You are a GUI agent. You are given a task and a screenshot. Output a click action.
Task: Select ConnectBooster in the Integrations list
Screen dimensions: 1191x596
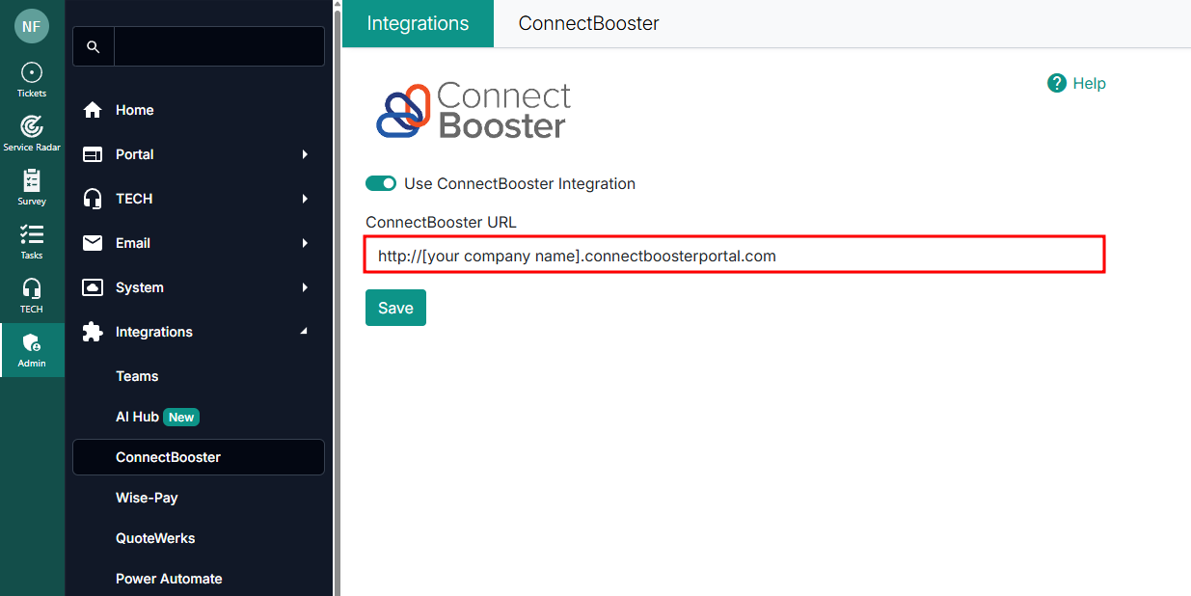pos(199,457)
